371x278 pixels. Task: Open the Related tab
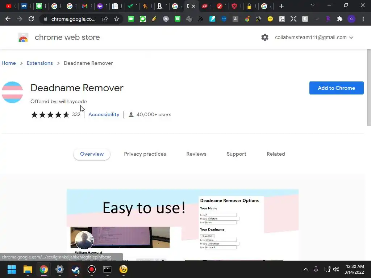(276, 154)
